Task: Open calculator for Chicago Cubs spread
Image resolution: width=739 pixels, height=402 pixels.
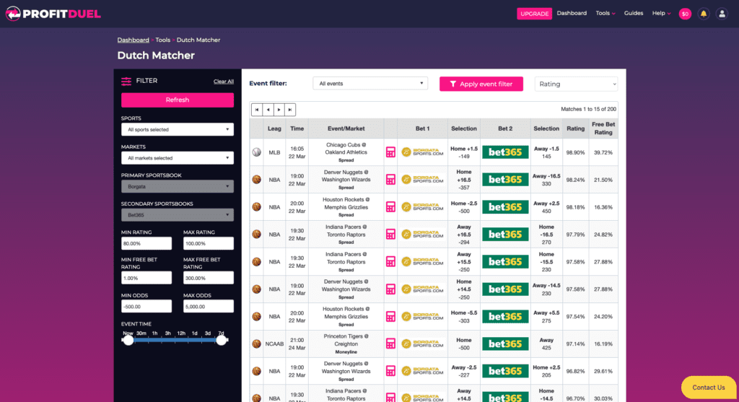Action: [x=390, y=152]
